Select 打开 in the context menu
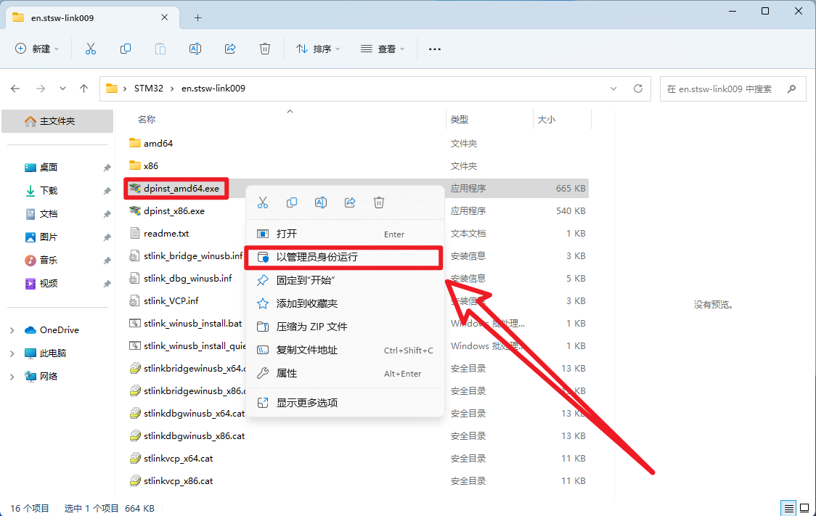The width and height of the screenshot is (816, 516). pos(345,234)
